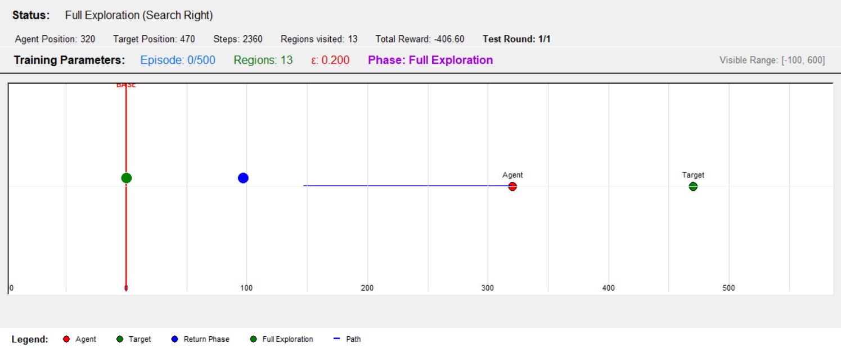Click the axis tick label '500'
The height and width of the screenshot is (348, 841).
point(728,288)
